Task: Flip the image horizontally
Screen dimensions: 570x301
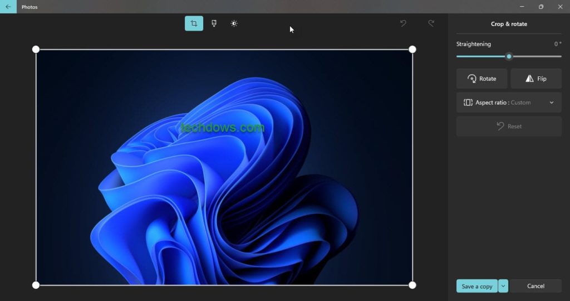Action: coord(535,79)
